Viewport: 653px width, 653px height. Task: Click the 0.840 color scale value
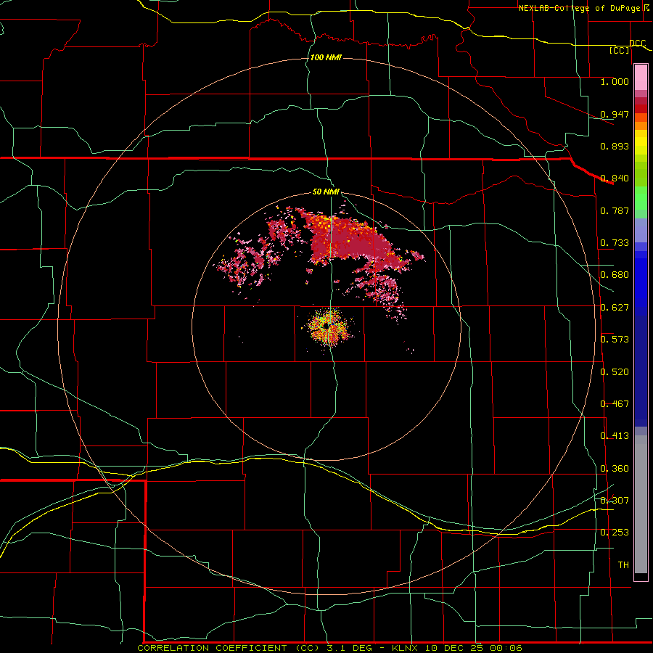(x=615, y=178)
